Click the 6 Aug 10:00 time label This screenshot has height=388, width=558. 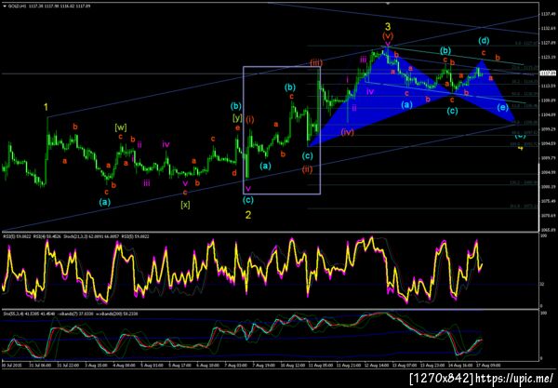207,366
